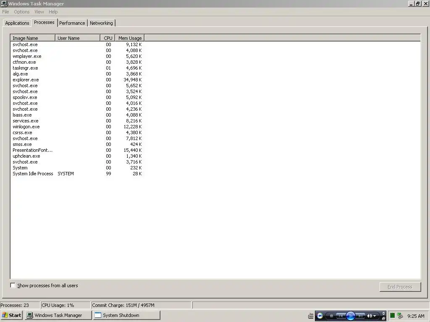Image resolution: width=430 pixels, height=322 pixels.
Task: Click the SYSTEM user name cell
Action: pyautogui.click(x=66, y=174)
